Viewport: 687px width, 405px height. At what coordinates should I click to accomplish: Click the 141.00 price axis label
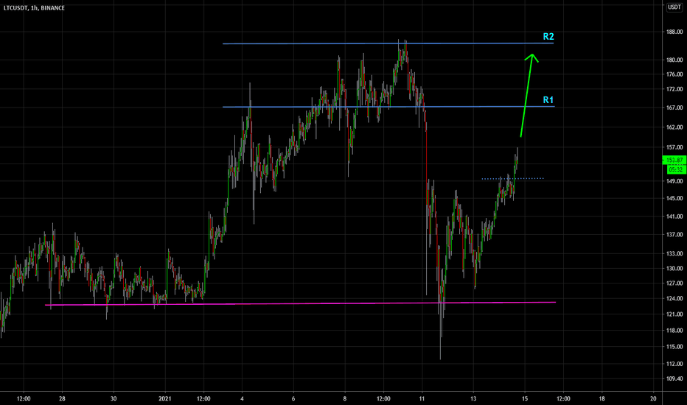point(674,216)
